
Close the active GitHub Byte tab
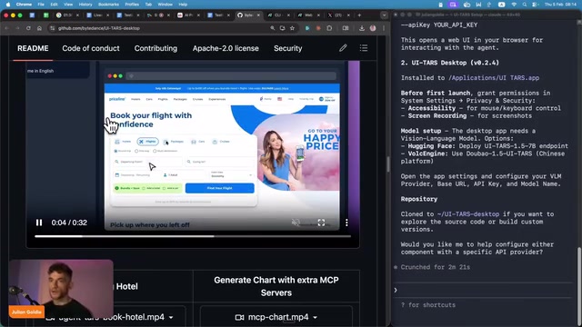(258, 15)
